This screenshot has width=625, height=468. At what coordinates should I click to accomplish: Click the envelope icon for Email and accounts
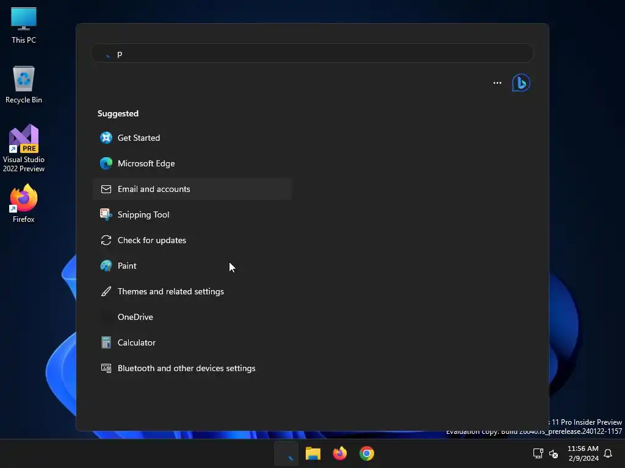pos(106,189)
